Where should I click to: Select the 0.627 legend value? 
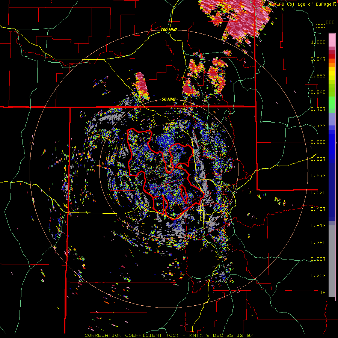[x=318, y=159]
